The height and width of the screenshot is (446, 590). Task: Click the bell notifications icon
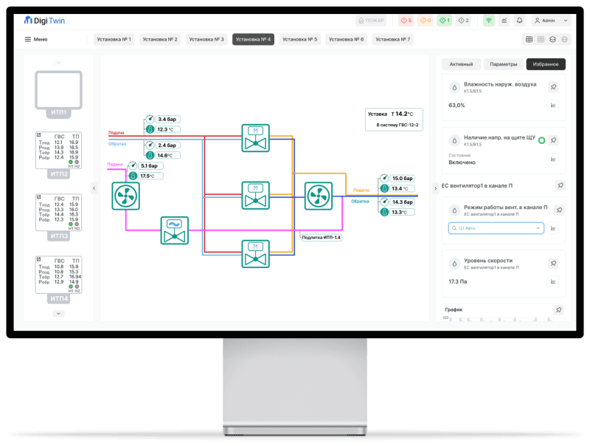(x=519, y=21)
